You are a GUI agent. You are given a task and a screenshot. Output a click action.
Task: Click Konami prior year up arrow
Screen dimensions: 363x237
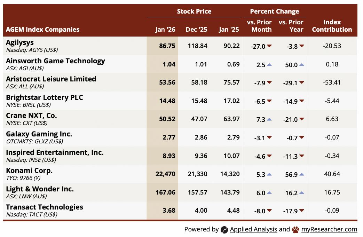click(x=301, y=174)
